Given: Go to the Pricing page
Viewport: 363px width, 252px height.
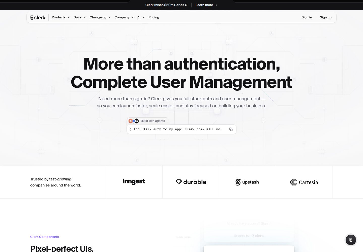Looking at the screenshot, I should [x=154, y=17].
